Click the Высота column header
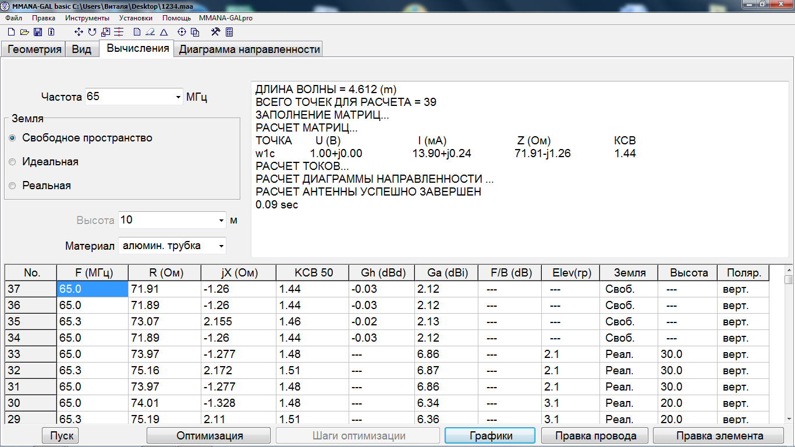The width and height of the screenshot is (795, 447). point(688,272)
